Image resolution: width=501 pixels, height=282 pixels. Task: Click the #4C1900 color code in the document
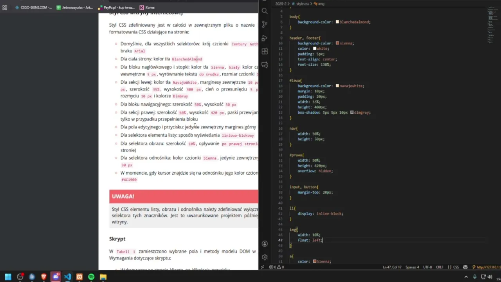coord(129,180)
